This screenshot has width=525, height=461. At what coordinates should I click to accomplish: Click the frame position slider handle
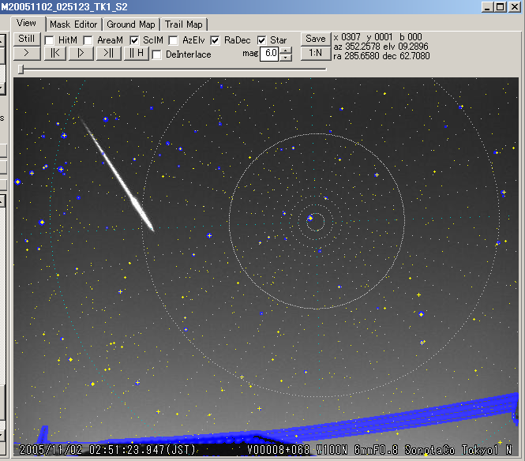tap(21, 69)
